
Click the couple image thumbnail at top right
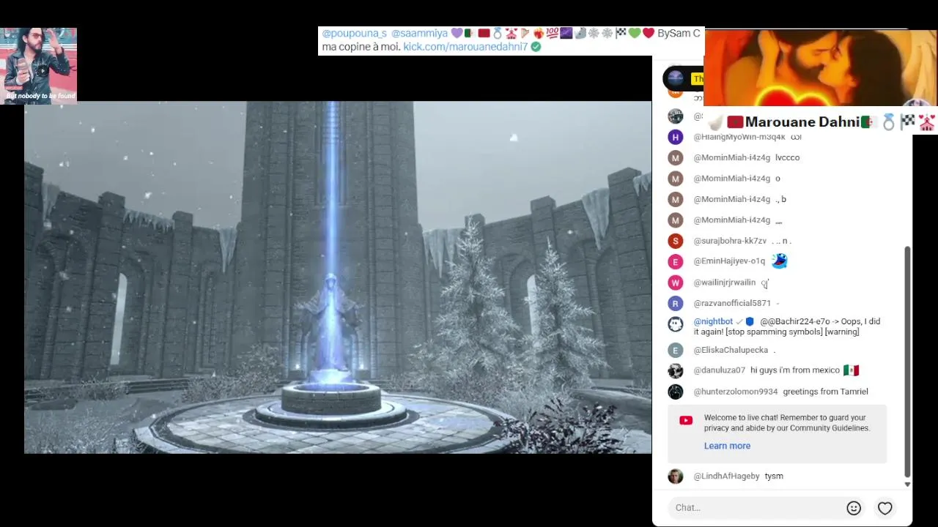coord(821,68)
